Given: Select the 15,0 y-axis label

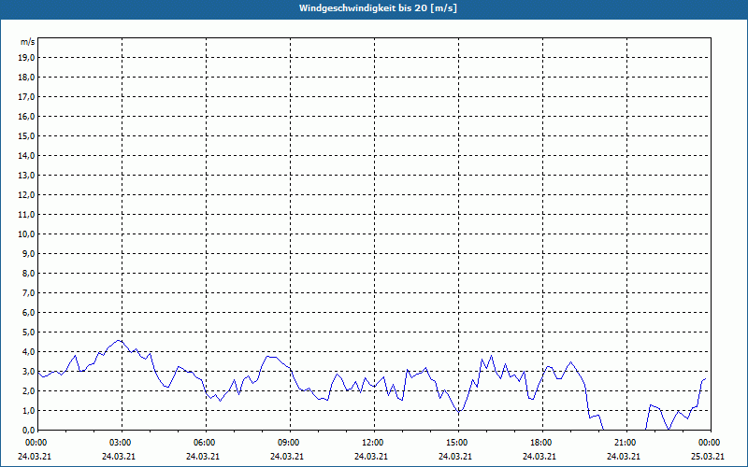Looking at the screenshot, I should 27,135.
